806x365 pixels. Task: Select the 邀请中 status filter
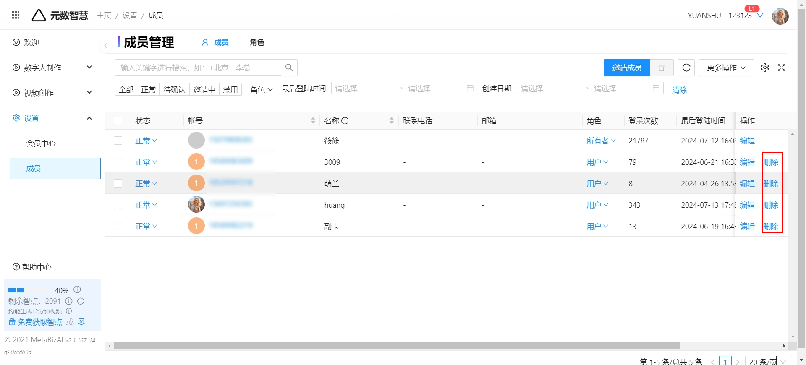(x=204, y=89)
